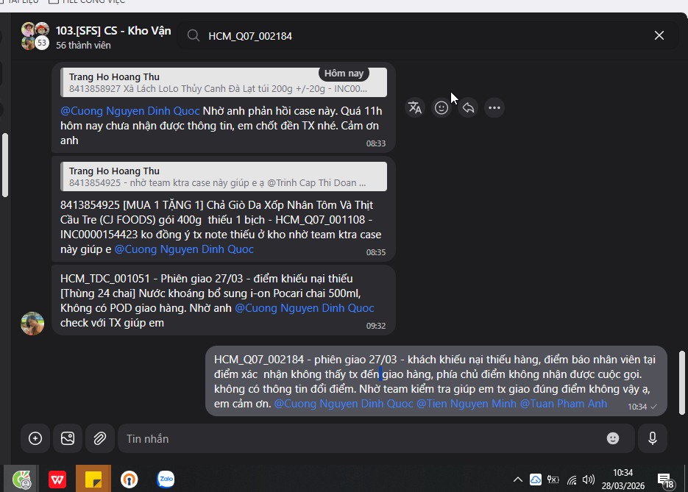Click @Tuan Pham Anh mention

coord(564,404)
